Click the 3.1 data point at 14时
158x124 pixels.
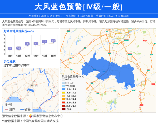(36, 43)
